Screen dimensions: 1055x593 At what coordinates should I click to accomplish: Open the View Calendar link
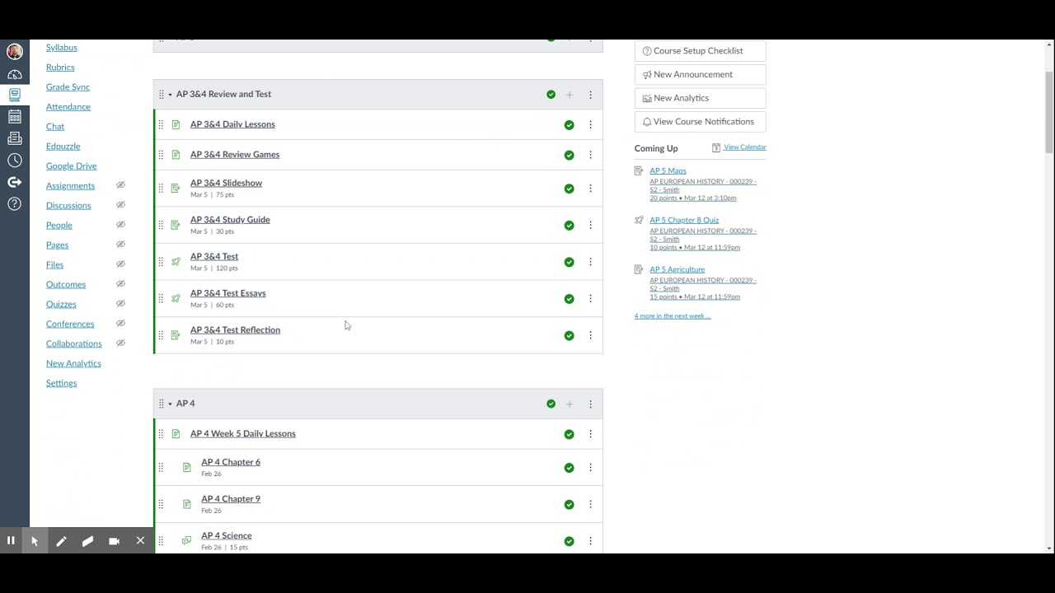coord(745,147)
